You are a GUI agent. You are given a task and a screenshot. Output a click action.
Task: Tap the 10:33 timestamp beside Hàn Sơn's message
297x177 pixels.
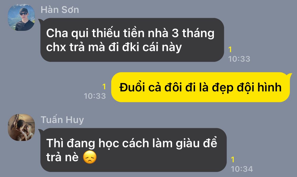[x=239, y=59]
